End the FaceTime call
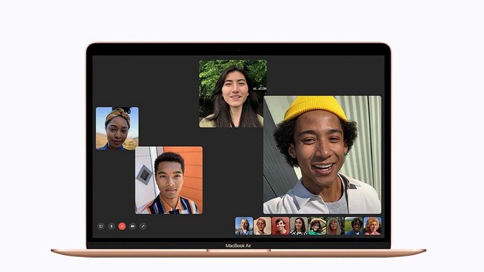Viewport: 484px width, 272px height. 122,226
